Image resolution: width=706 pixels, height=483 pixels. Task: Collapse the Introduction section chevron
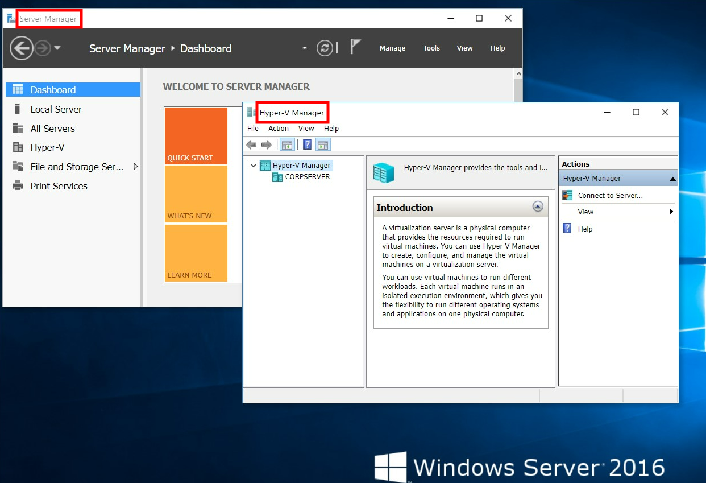tap(538, 207)
